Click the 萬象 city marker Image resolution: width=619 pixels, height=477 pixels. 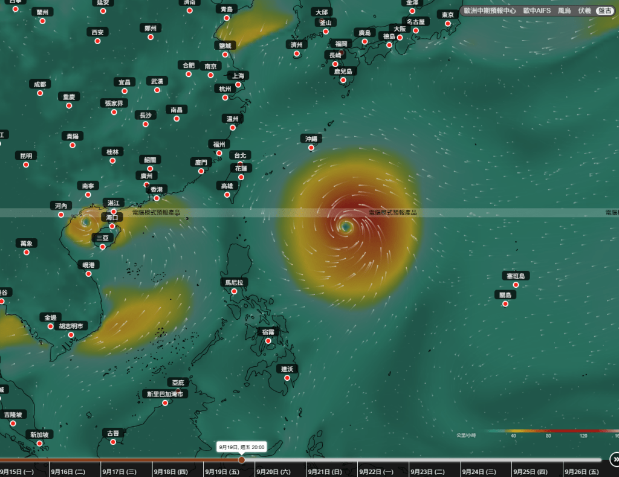pos(27,252)
